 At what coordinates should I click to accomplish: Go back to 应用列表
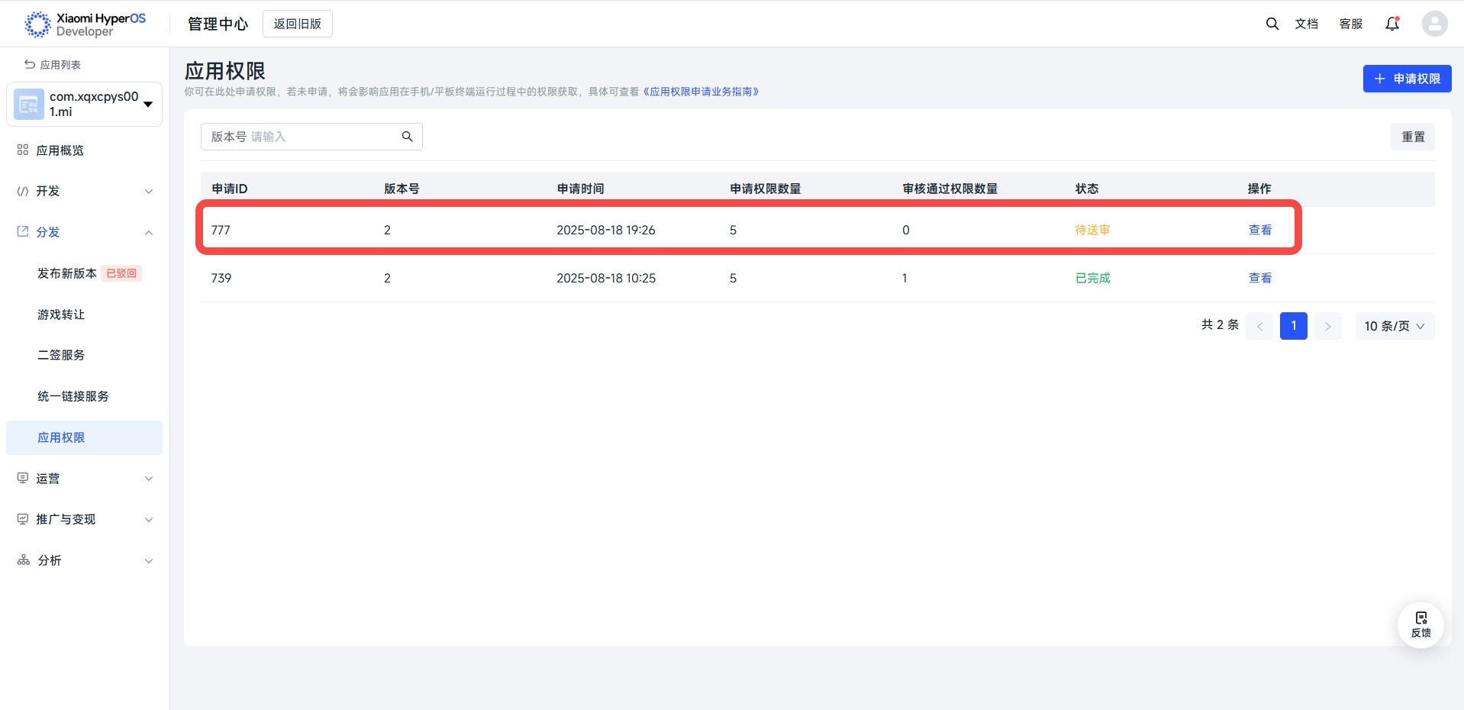click(x=53, y=65)
